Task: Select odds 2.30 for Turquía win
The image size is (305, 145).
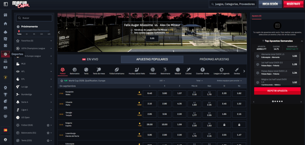Action: pos(180,114)
